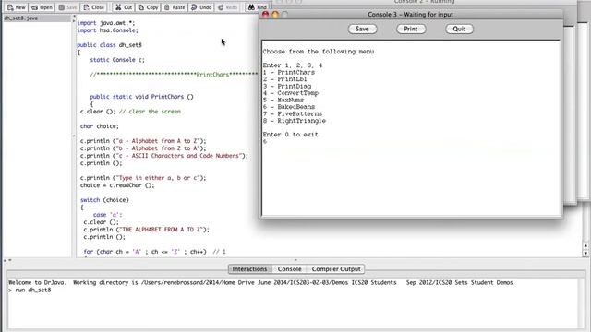Click the Open toolbar button
This screenshot has width=591, height=332.
[x=42, y=7]
